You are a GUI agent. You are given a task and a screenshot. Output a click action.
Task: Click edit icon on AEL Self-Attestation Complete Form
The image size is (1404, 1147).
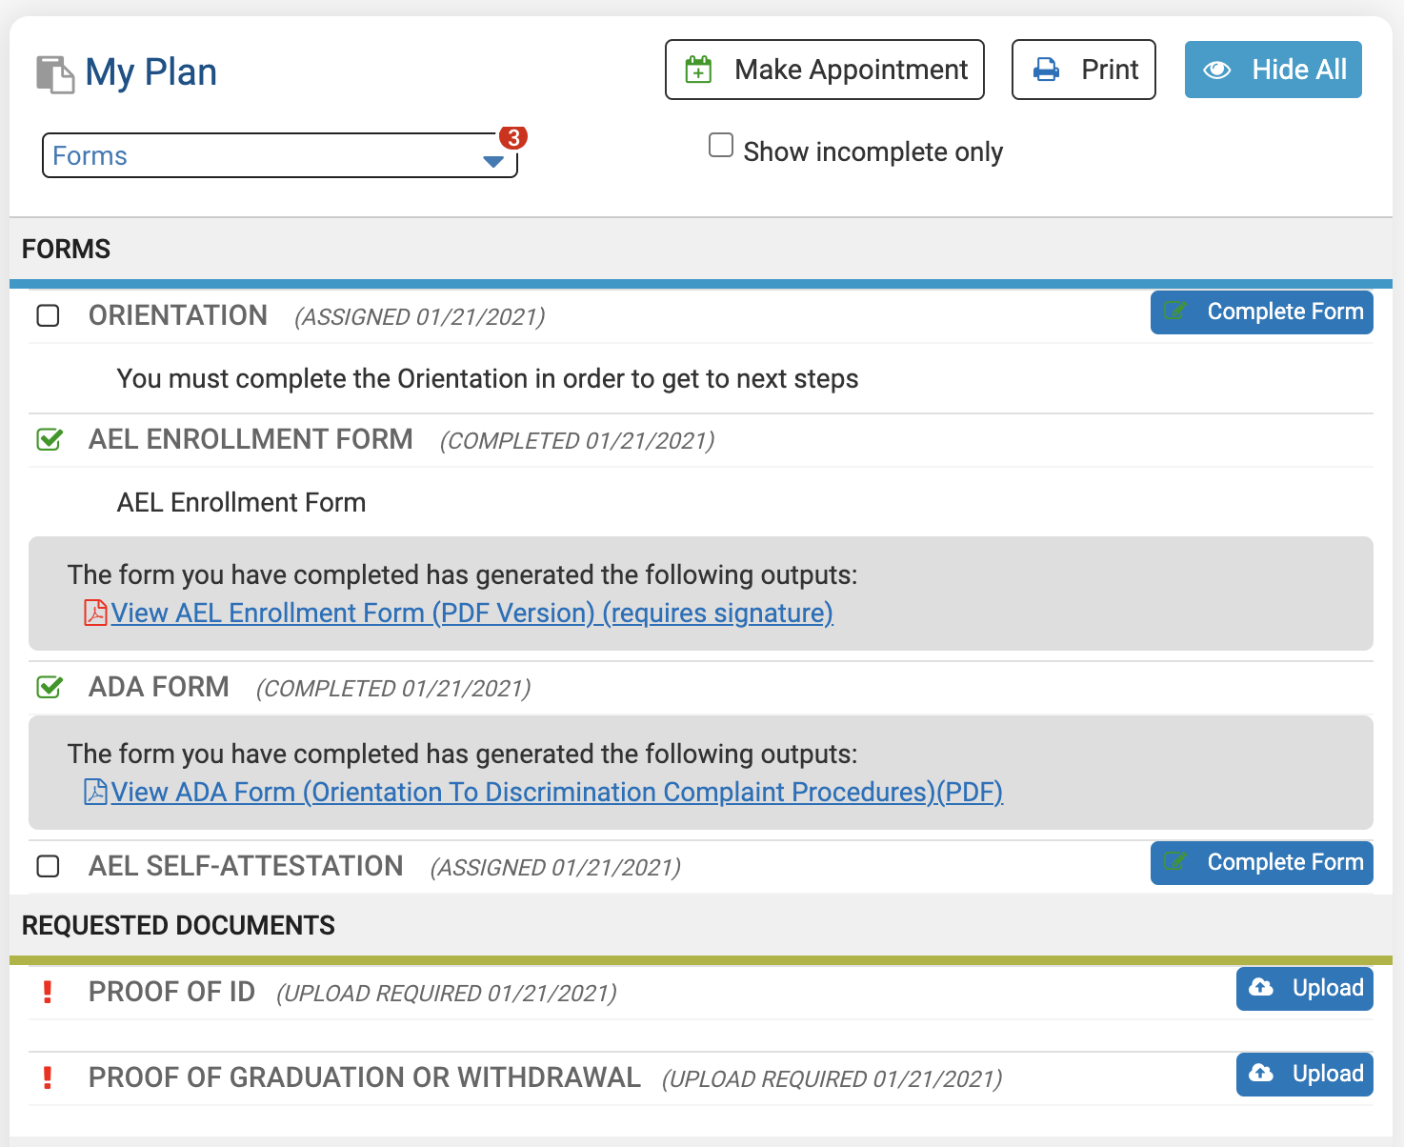coord(1175,862)
